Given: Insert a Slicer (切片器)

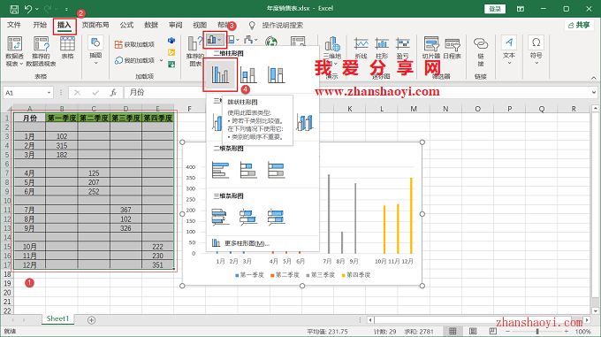Looking at the screenshot, I should click(431, 49).
